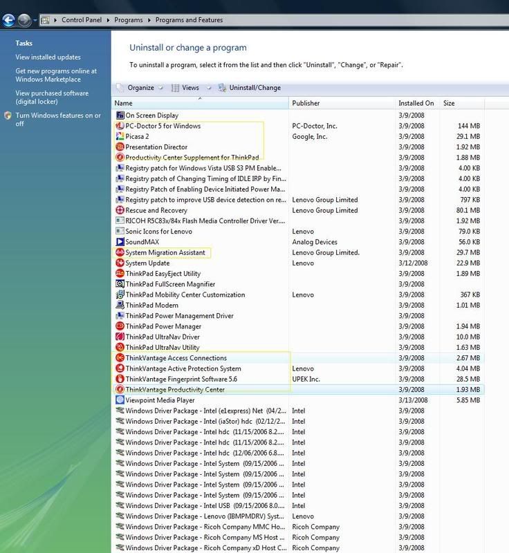
Task: Click the shield icon beside Turn Windows features
Action: pyautogui.click(x=8, y=115)
